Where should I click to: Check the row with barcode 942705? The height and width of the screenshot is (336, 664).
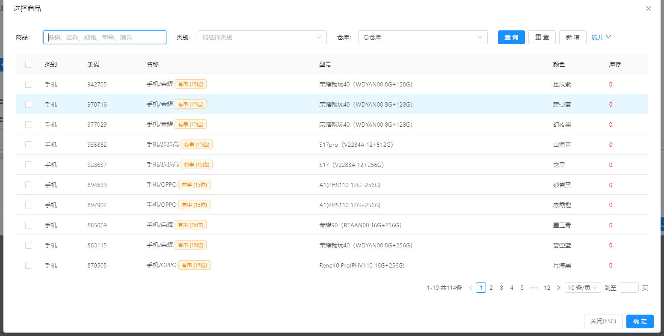coord(29,84)
